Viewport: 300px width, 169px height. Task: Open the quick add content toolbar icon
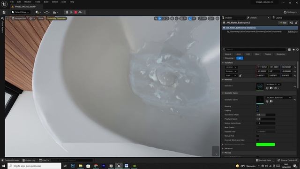click(x=38, y=12)
